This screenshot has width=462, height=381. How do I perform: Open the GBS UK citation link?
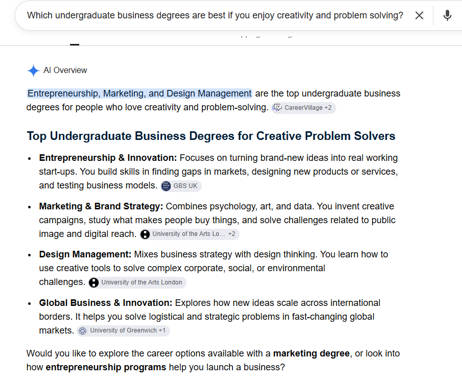pyautogui.click(x=181, y=186)
